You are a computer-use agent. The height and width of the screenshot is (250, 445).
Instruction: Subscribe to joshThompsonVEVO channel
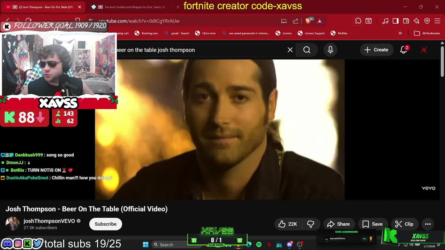pos(106,224)
